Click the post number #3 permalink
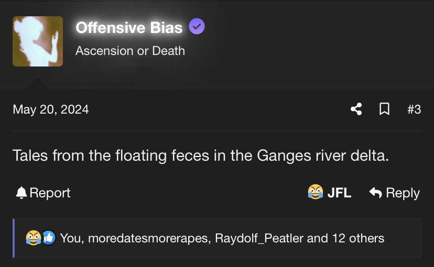The width and height of the screenshot is (434, 267). click(x=414, y=109)
